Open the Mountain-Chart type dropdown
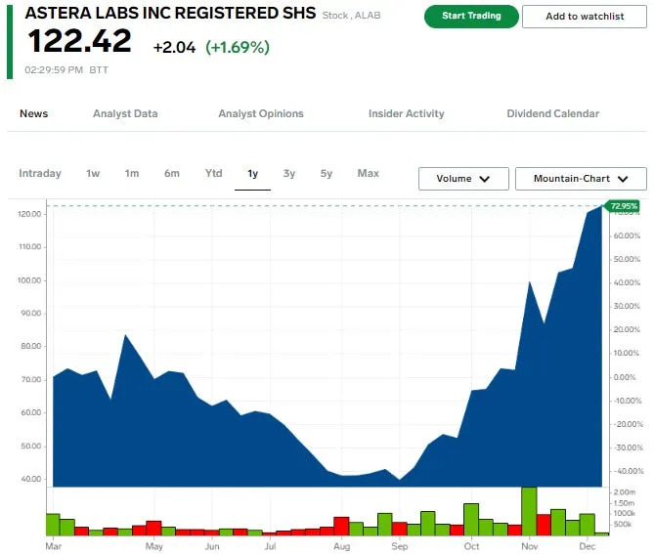 click(x=581, y=179)
